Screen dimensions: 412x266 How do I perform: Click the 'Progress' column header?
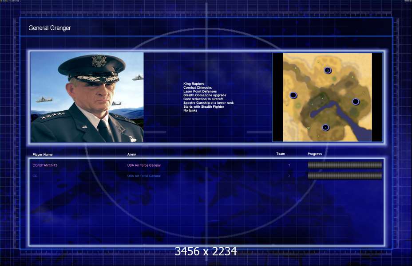[x=314, y=154]
